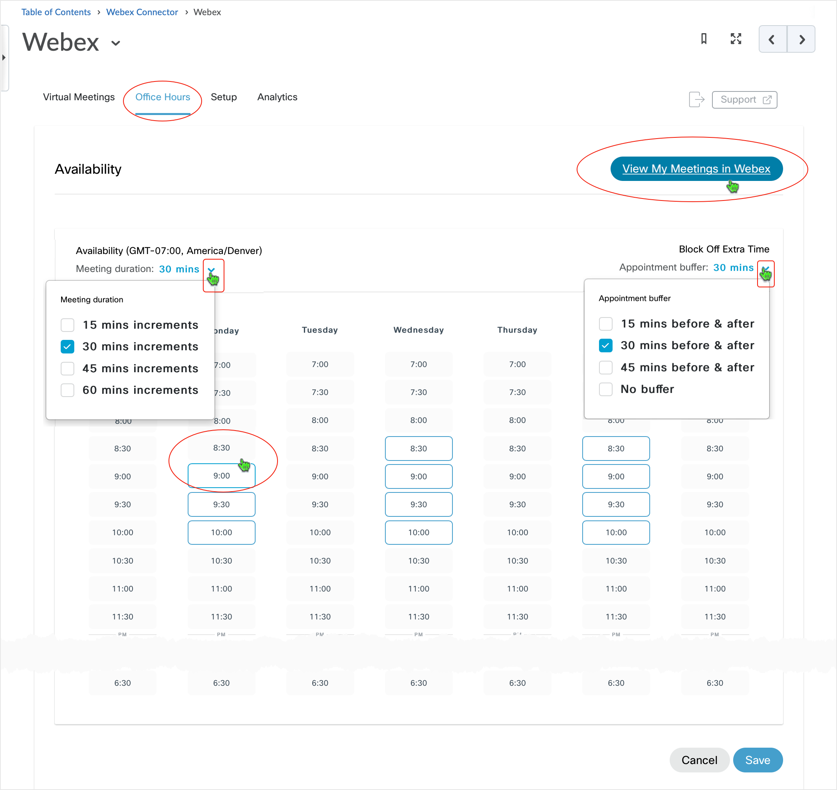Viewport: 837px width, 790px height.
Task: Click View My Meetings in Webex
Action: (x=696, y=169)
